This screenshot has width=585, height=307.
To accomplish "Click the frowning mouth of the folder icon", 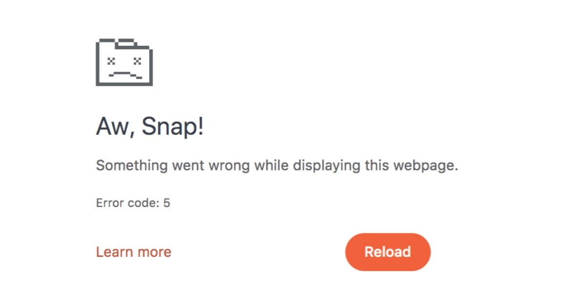I will pyautogui.click(x=125, y=75).
